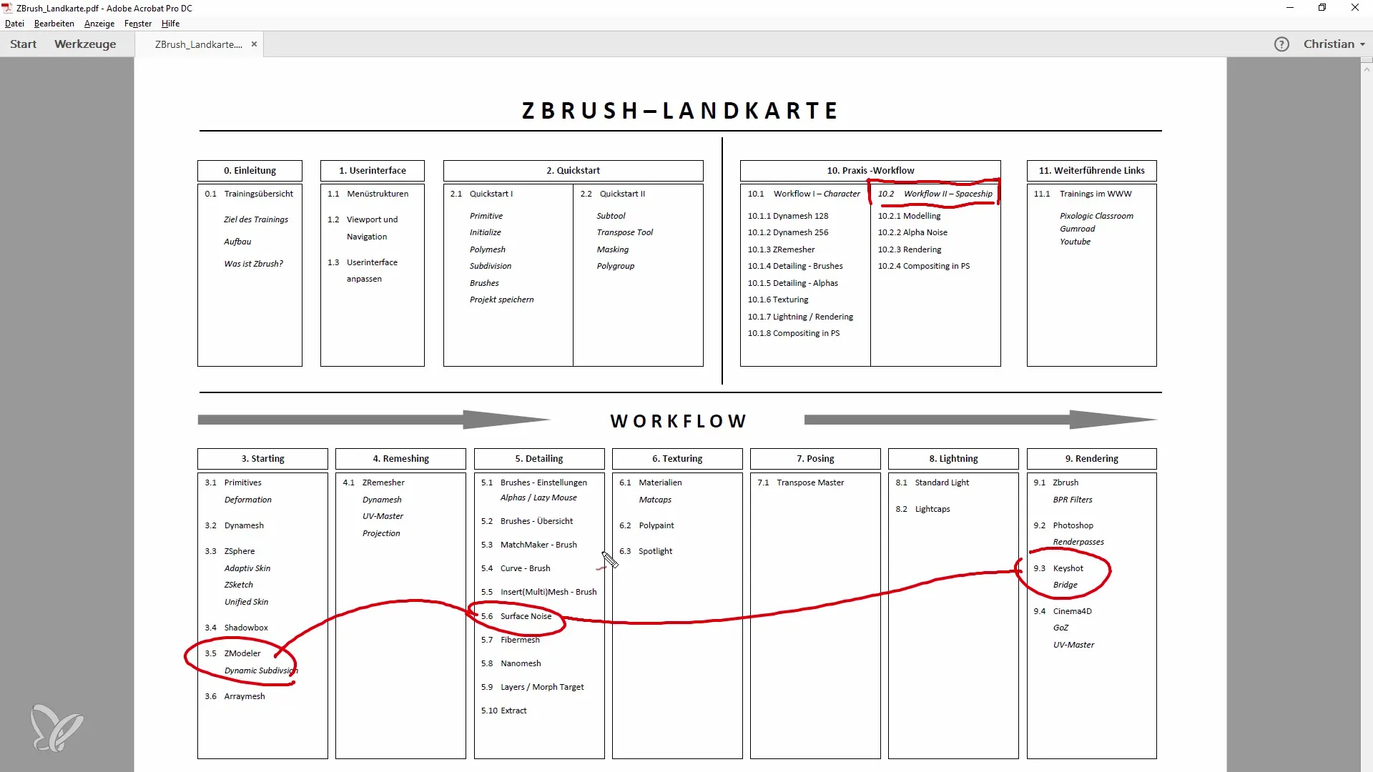Click the Werkzeuge toolbar item

[85, 44]
